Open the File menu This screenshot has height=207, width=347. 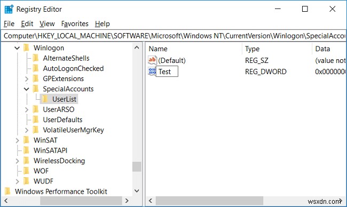(x=9, y=23)
